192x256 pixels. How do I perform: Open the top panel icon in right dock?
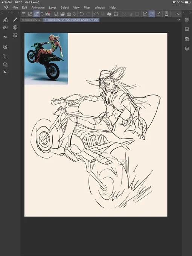[187, 20]
